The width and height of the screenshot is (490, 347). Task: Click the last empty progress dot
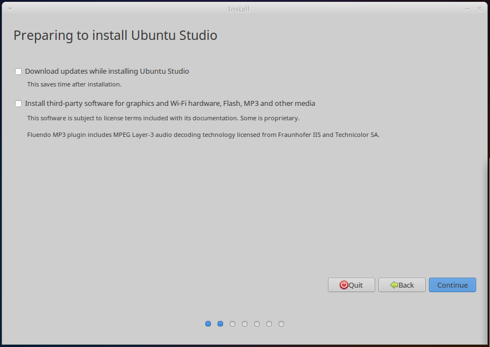(x=281, y=324)
